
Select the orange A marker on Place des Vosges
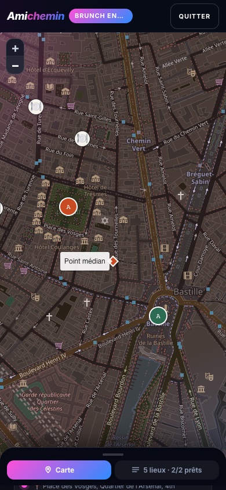pos(68,207)
